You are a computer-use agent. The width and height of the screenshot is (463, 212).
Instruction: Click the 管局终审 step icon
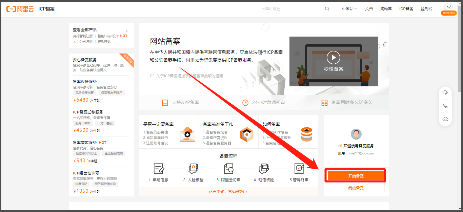pyautogui.click(x=299, y=169)
